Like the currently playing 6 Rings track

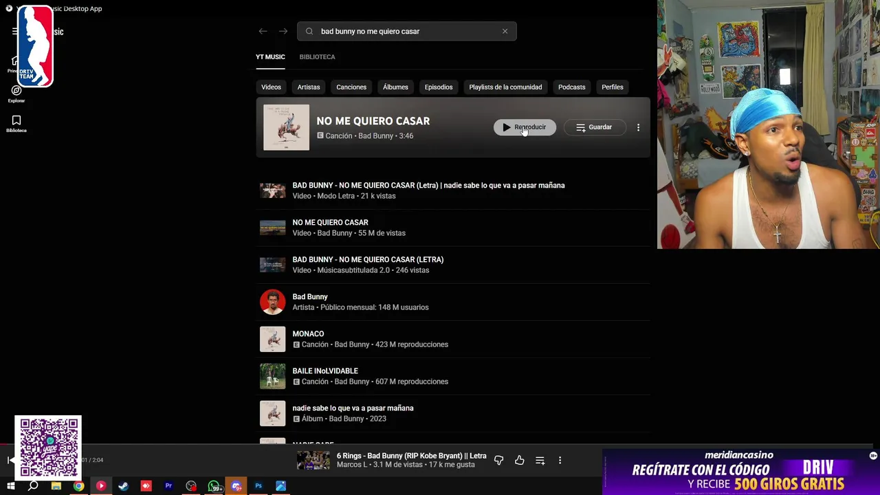(519, 460)
